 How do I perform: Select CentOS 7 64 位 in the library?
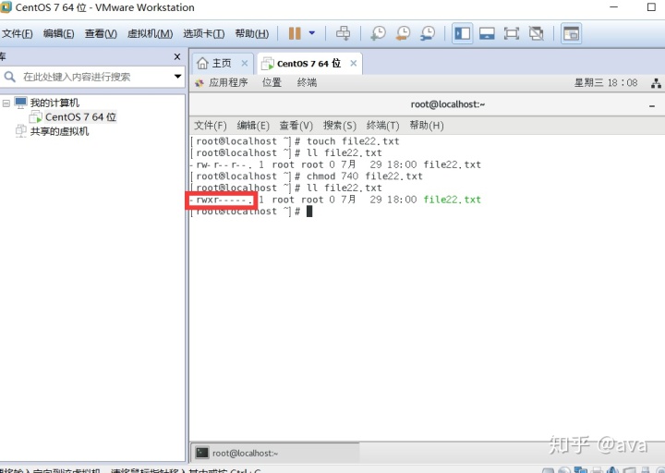pos(80,116)
